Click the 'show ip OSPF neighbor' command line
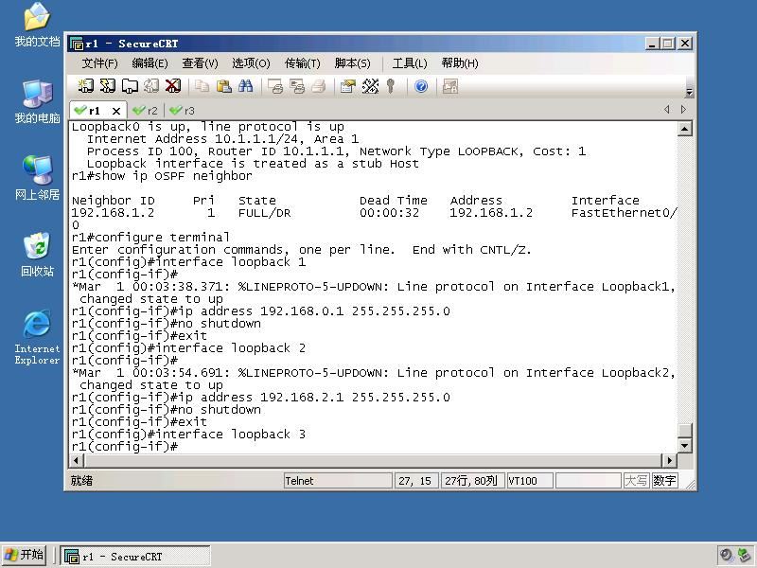Viewport: 757px width, 568px height. [x=162, y=176]
